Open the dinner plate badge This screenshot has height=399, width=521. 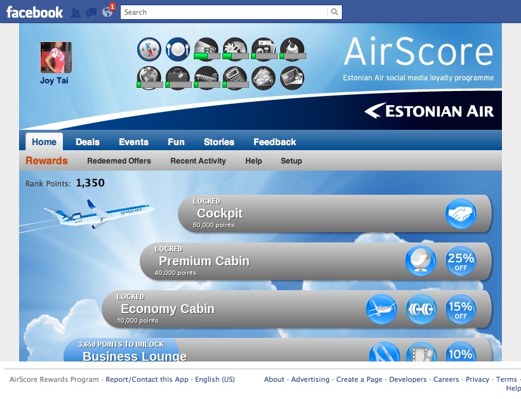[x=178, y=49]
